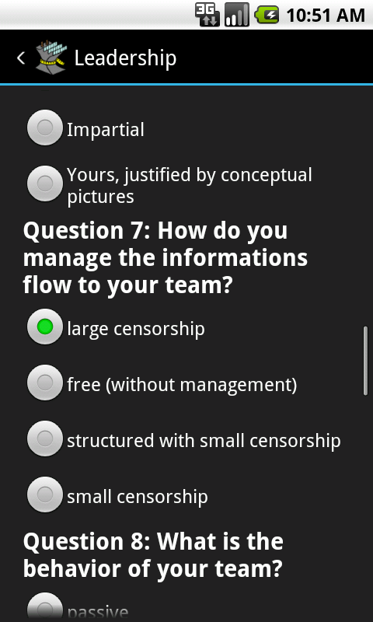Tap the back arrow chevron
Image resolution: width=373 pixels, height=622 pixels.
coord(21,58)
